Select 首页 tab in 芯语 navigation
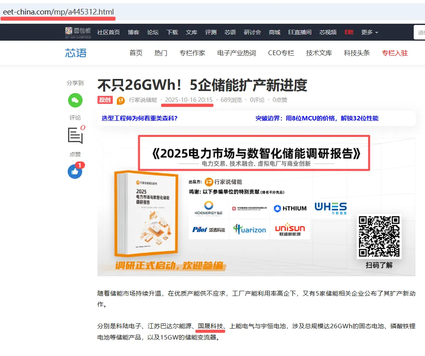The width and height of the screenshot is (425, 356). click(136, 53)
